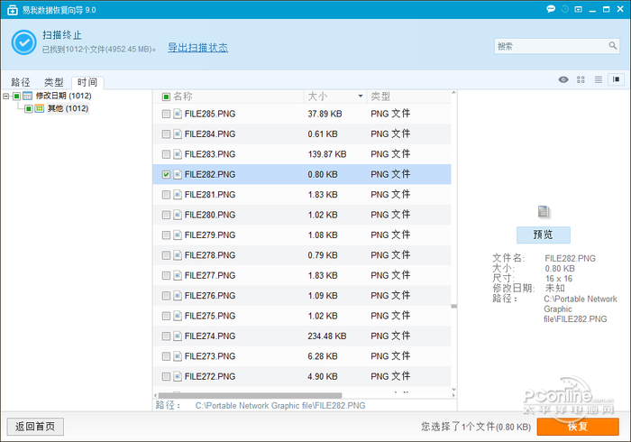Screen dimensions: 631x442
Task: Uncheck the FILE282.PNG checkbox
Action: pyautogui.click(x=166, y=174)
